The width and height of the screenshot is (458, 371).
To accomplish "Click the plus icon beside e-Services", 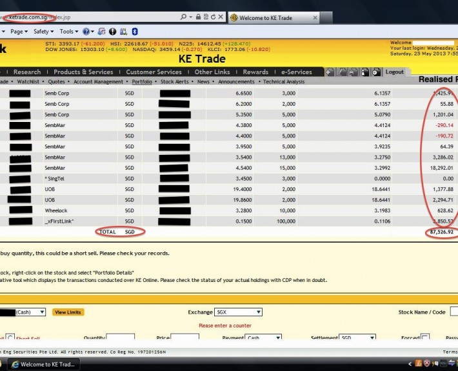I will coord(330,72).
